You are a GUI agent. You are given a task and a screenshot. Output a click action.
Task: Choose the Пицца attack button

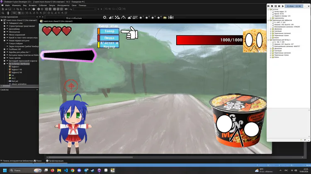click(x=108, y=38)
